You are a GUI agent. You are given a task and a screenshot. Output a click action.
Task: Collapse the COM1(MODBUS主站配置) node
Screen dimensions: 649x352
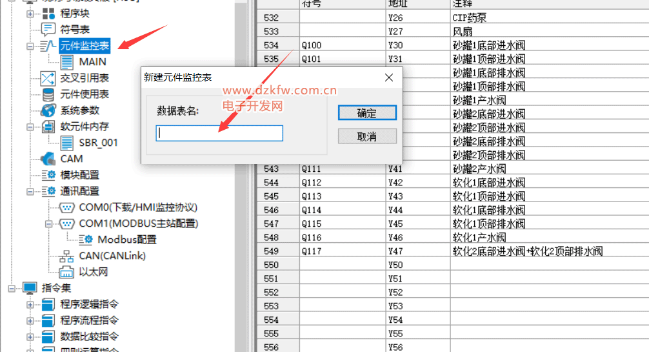pyautogui.click(x=49, y=223)
